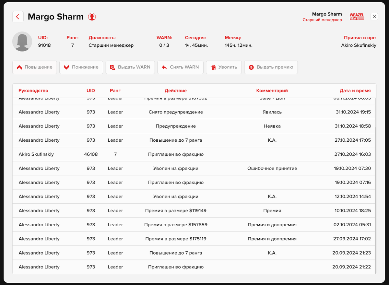Image resolution: width=389 pixels, height=285 pixels.
Task: Click the Margo Sharm page title
Action: click(x=56, y=17)
